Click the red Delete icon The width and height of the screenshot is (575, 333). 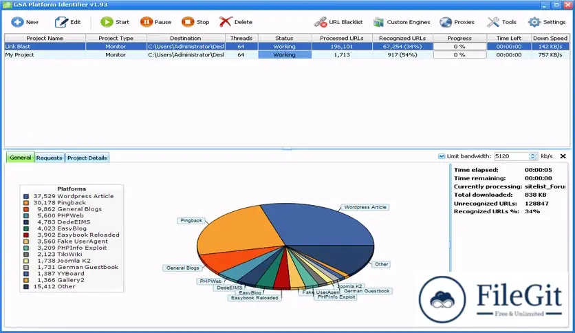tap(225, 22)
